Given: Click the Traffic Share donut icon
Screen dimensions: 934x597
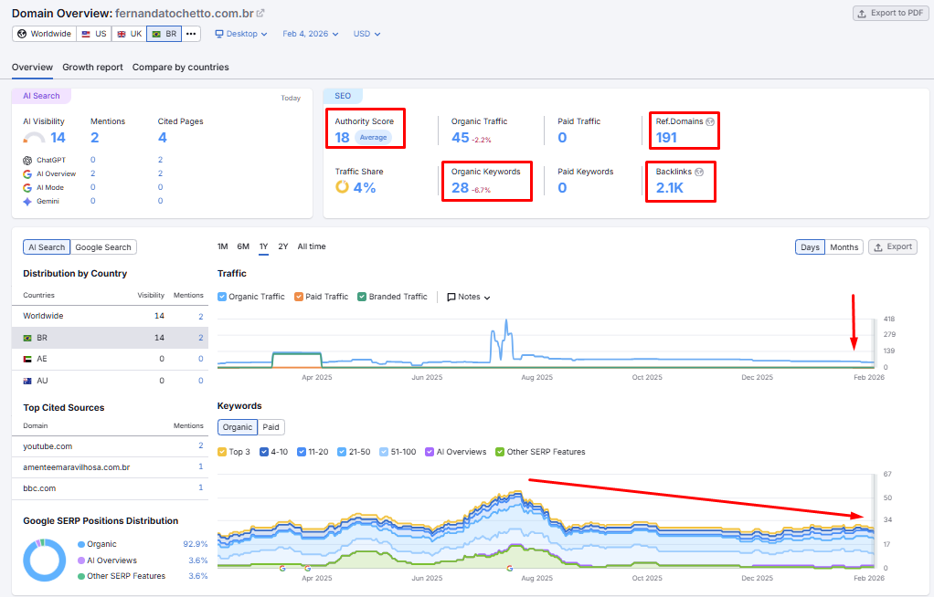Looking at the screenshot, I should point(343,187).
